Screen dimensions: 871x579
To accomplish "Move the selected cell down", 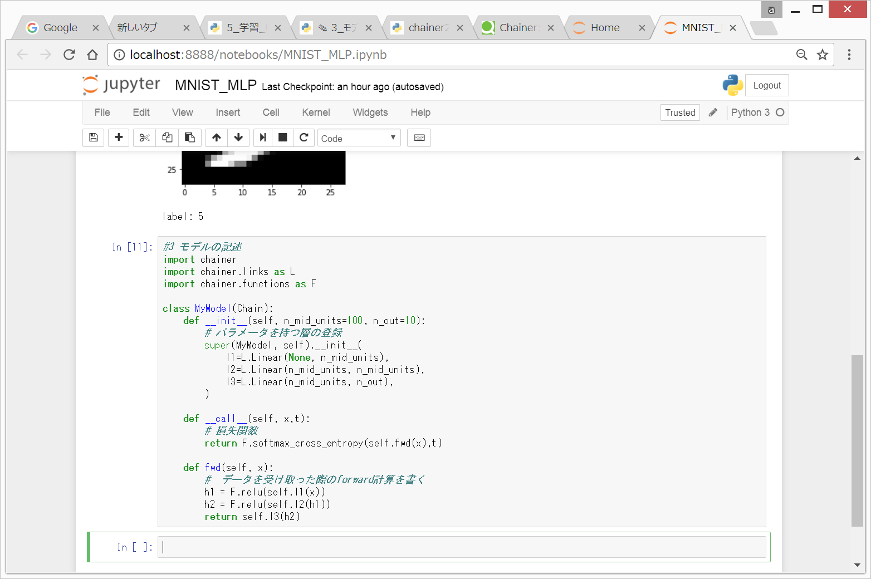I will click(238, 138).
